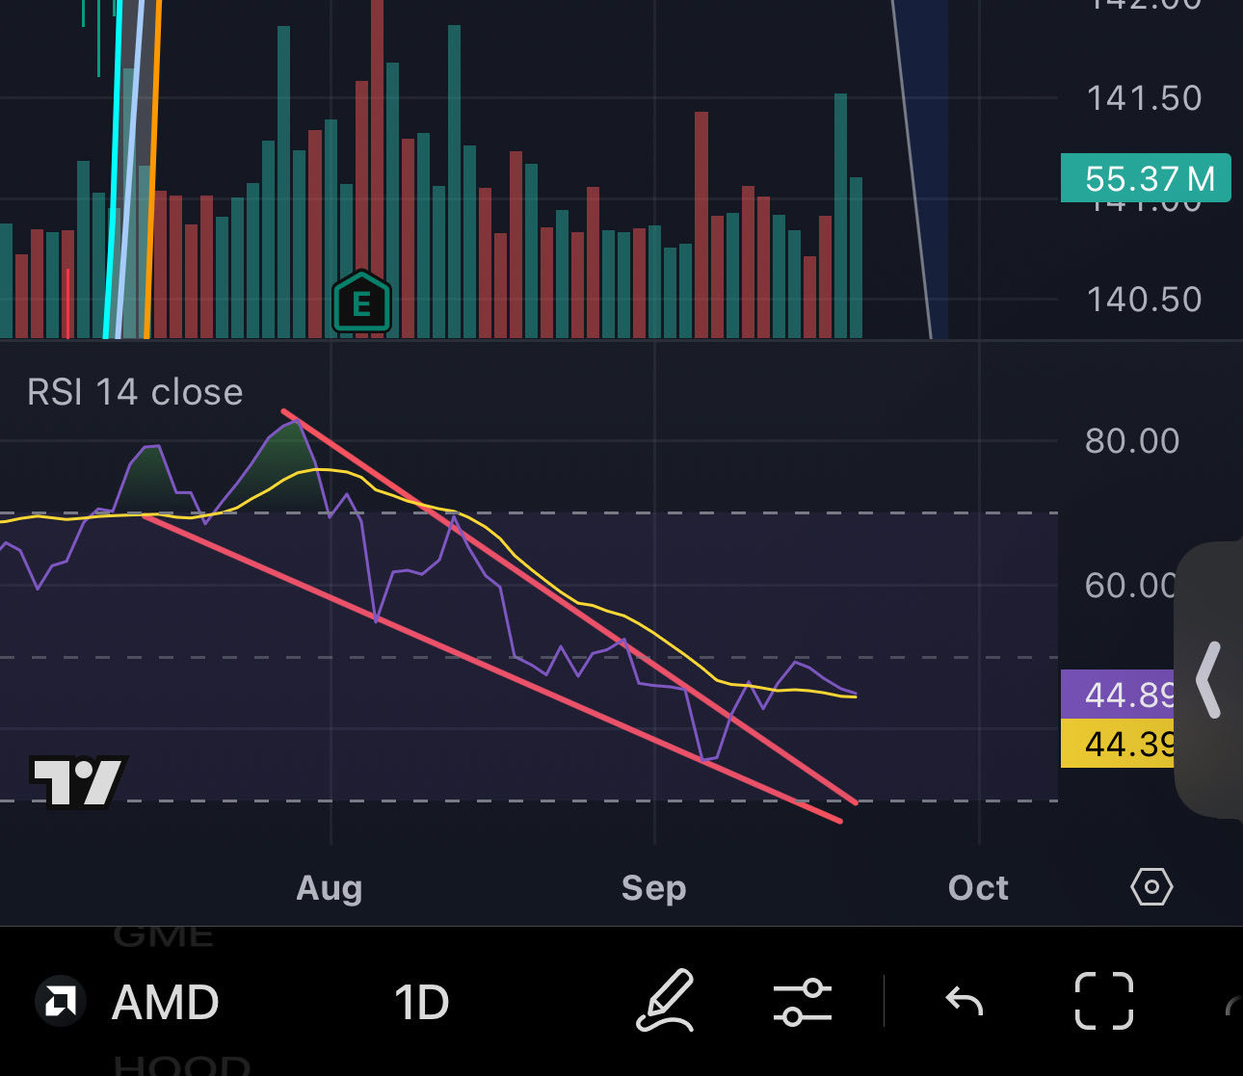Expand the side panel chevron handle
Screen dimensions: 1243x1076
(1208, 680)
